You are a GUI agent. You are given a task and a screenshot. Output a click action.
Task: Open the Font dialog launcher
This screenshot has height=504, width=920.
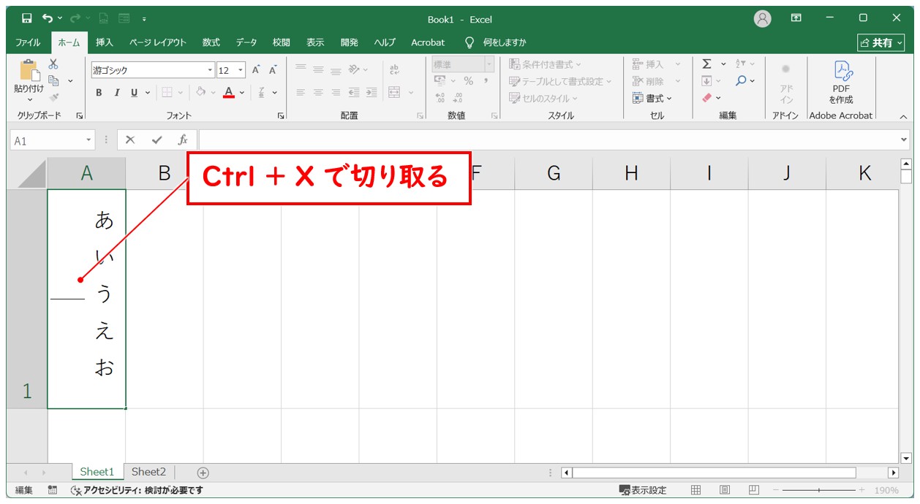(x=281, y=115)
